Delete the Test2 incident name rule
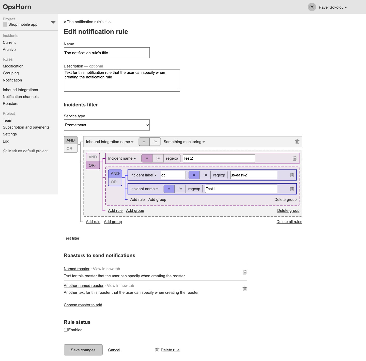 (294, 158)
